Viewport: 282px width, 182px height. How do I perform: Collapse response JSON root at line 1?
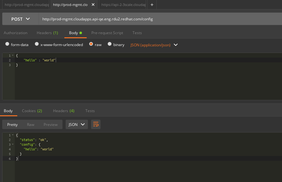13,135
